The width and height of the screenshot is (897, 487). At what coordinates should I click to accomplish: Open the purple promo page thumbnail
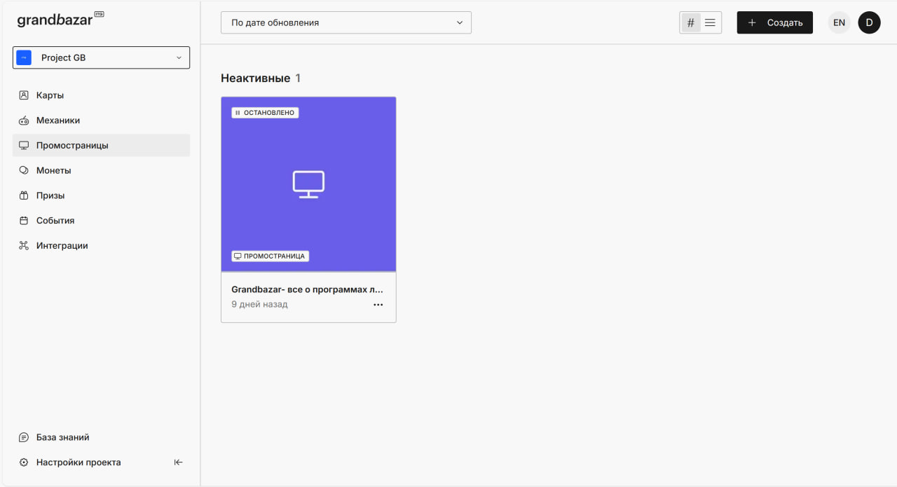click(x=308, y=184)
